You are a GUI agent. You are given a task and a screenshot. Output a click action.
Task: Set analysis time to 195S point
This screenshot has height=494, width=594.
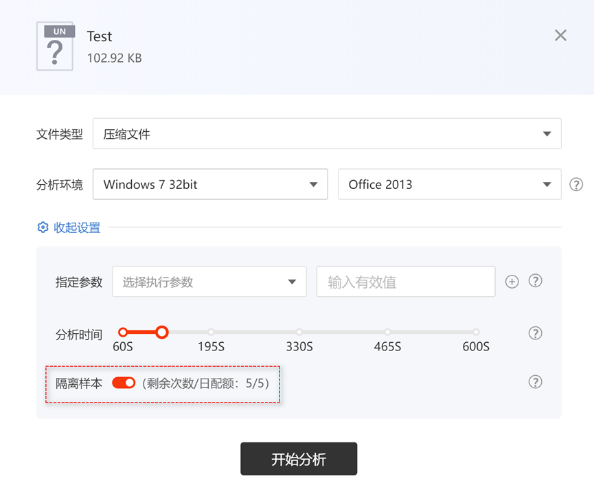[x=211, y=332]
